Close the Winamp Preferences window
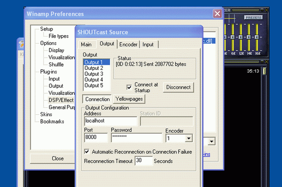This screenshot has width=282, height=187. (x=217, y=14)
